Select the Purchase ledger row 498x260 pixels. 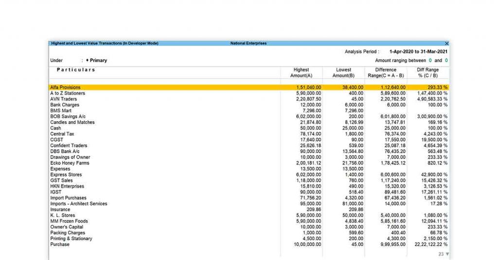pyautogui.click(x=60, y=244)
